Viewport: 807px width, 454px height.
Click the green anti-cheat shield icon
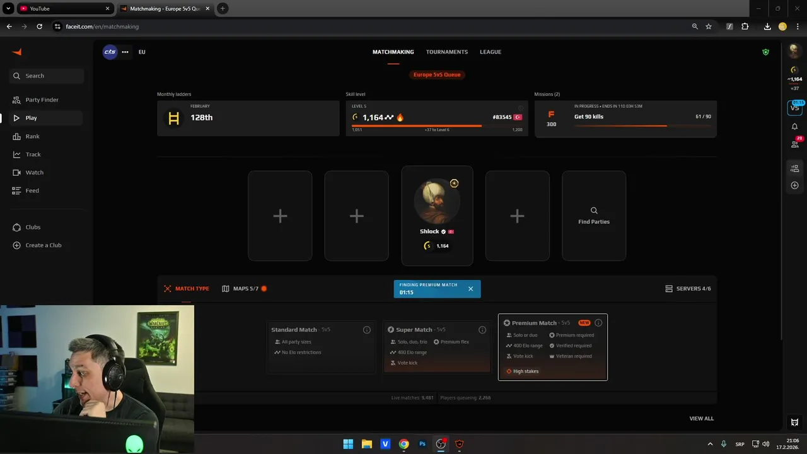pyautogui.click(x=766, y=52)
